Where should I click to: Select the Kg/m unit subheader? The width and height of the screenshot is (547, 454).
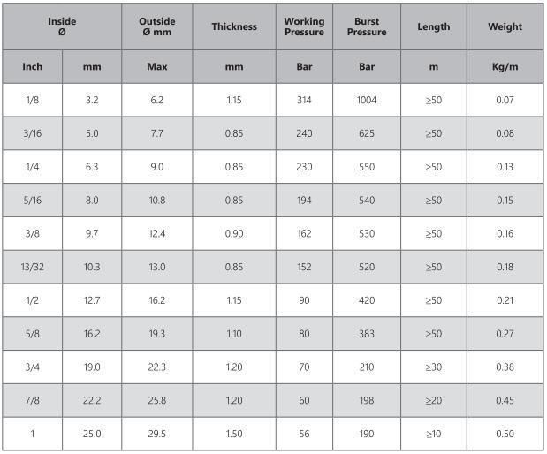(x=505, y=66)
